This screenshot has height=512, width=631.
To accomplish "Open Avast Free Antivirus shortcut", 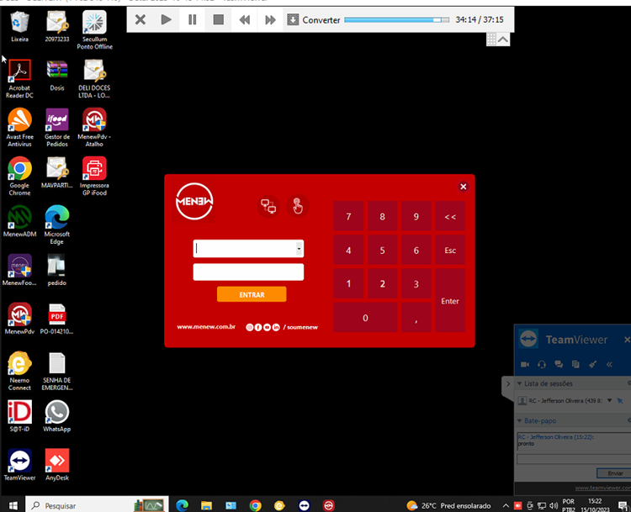I will click(x=19, y=128).
